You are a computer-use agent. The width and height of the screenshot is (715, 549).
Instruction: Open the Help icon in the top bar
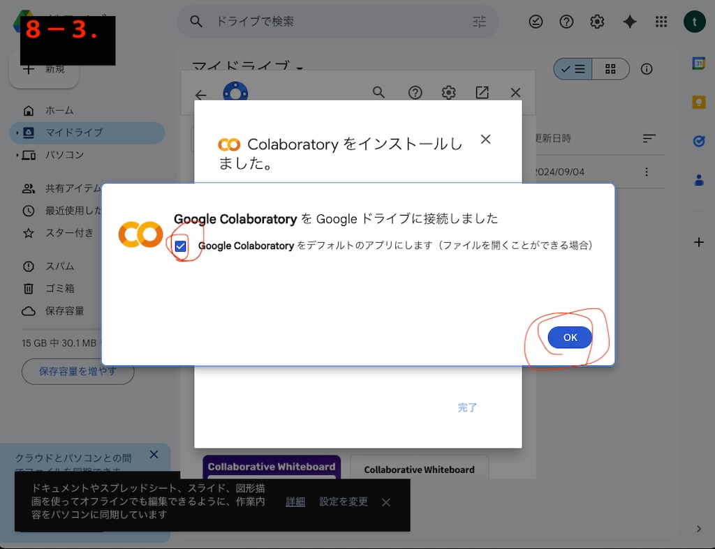(566, 22)
